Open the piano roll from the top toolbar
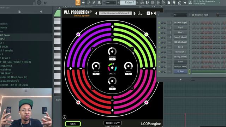 coord(78,2)
